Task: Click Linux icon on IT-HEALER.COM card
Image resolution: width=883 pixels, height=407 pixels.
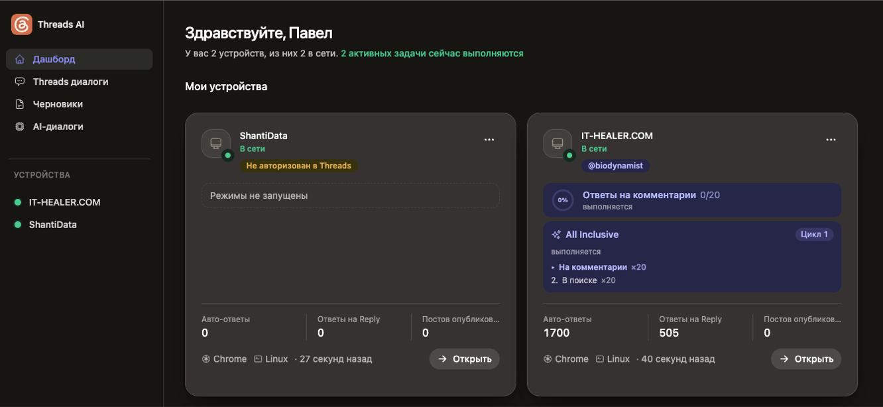Action: [x=599, y=359]
